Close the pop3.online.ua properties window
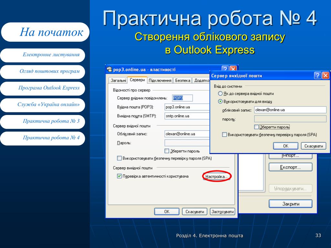This screenshot has width=331, height=248. click(233, 68)
